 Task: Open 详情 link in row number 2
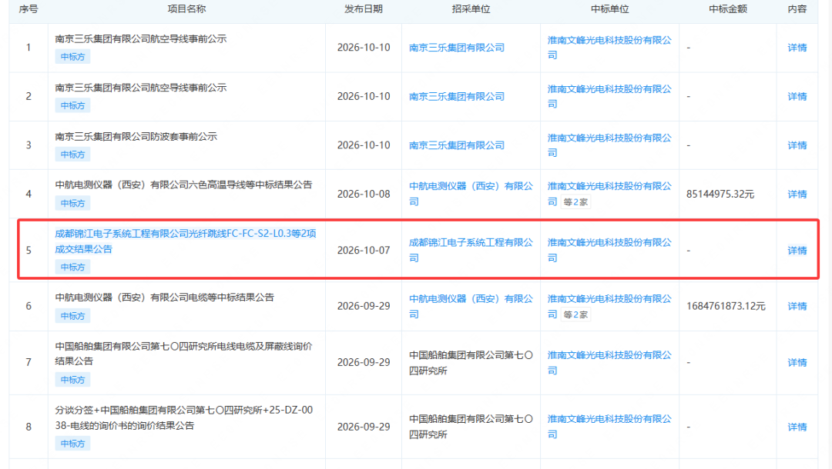[797, 96]
